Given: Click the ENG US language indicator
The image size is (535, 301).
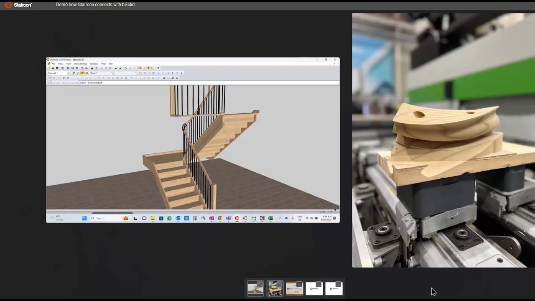Looking at the screenshot, I should 300,218.
